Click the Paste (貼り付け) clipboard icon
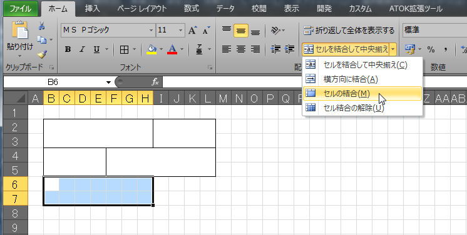467x235 pixels. click(20, 31)
